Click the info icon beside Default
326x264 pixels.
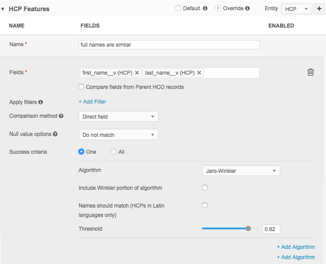click(205, 8)
